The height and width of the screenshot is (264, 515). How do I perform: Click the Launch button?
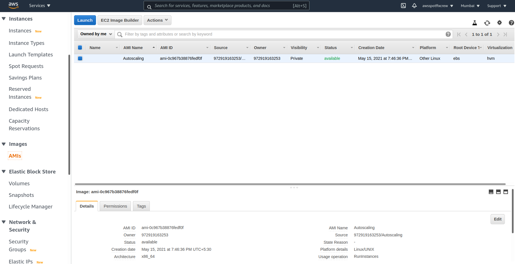point(85,20)
